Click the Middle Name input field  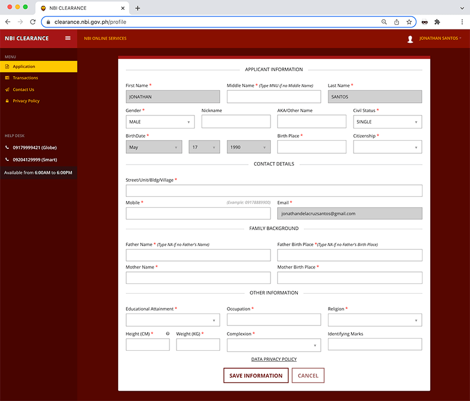(x=274, y=97)
